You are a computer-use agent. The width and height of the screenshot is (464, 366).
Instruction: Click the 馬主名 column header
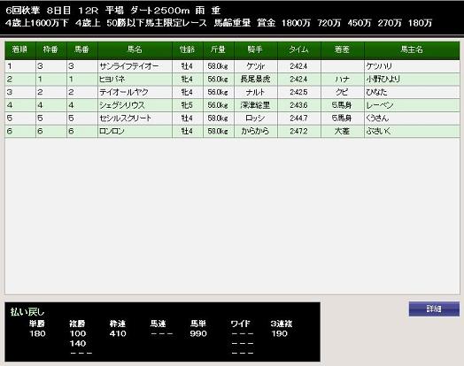coord(412,50)
